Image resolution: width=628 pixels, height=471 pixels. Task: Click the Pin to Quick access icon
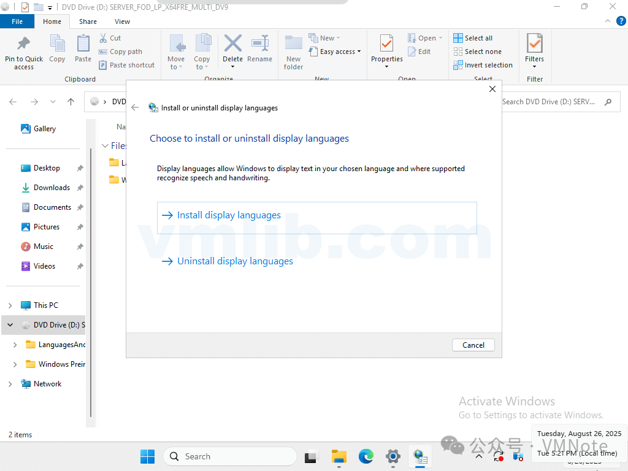coord(24,45)
